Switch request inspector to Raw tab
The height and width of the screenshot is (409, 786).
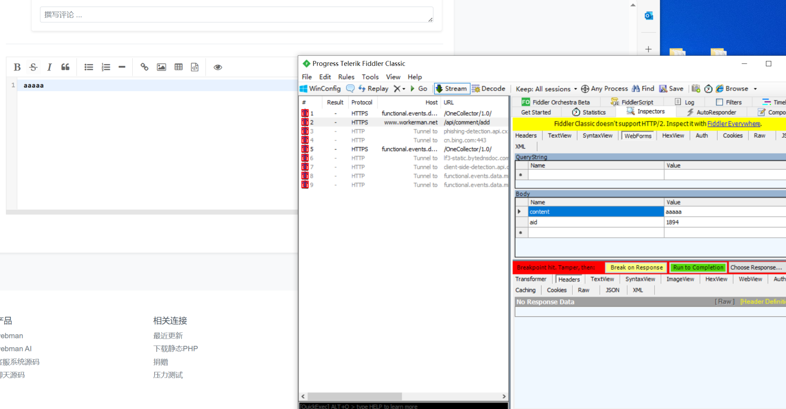[759, 136]
